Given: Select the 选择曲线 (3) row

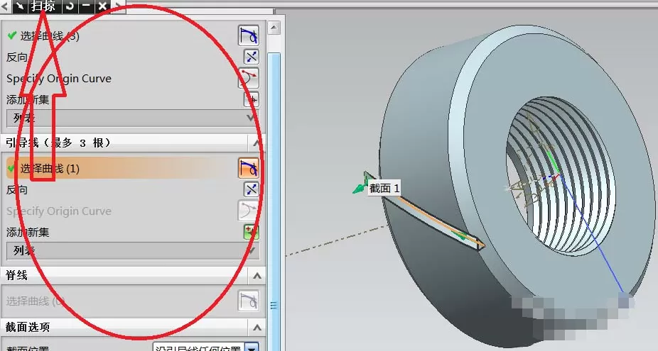Looking at the screenshot, I should (x=133, y=35).
